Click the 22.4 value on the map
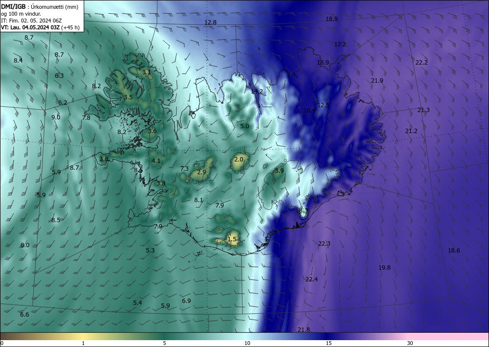The height and width of the screenshot is (347, 489). point(311,279)
